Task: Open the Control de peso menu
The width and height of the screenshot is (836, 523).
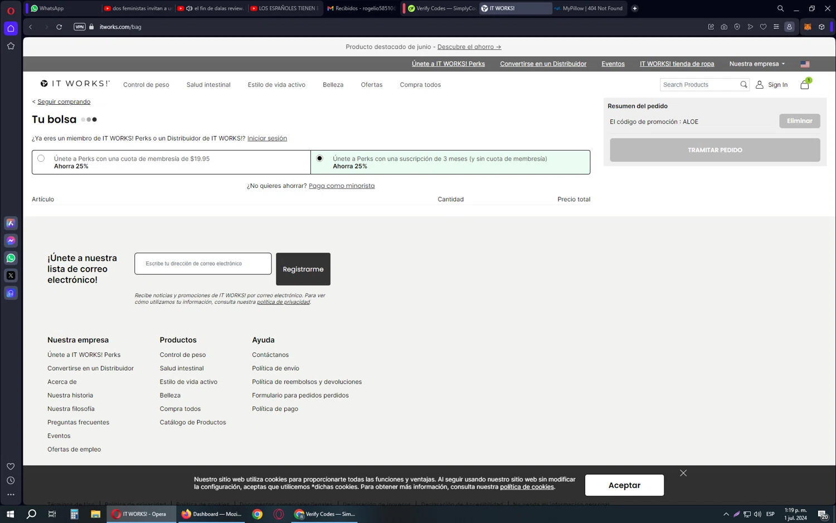Action: (x=146, y=85)
